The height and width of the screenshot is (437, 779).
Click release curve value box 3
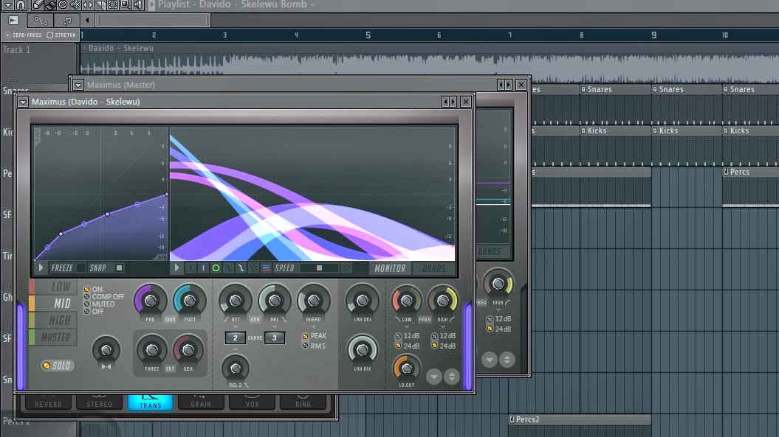pyautogui.click(x=274, y=338)
